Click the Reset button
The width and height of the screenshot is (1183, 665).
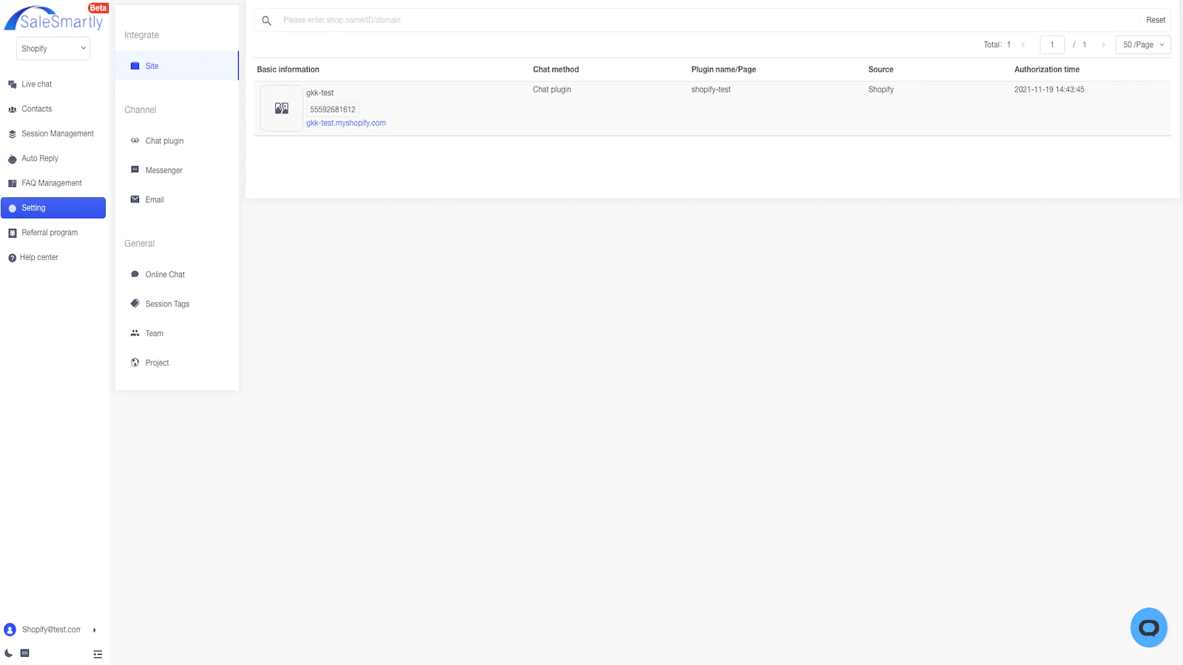pyautogui.click(x=1155, y=21)
